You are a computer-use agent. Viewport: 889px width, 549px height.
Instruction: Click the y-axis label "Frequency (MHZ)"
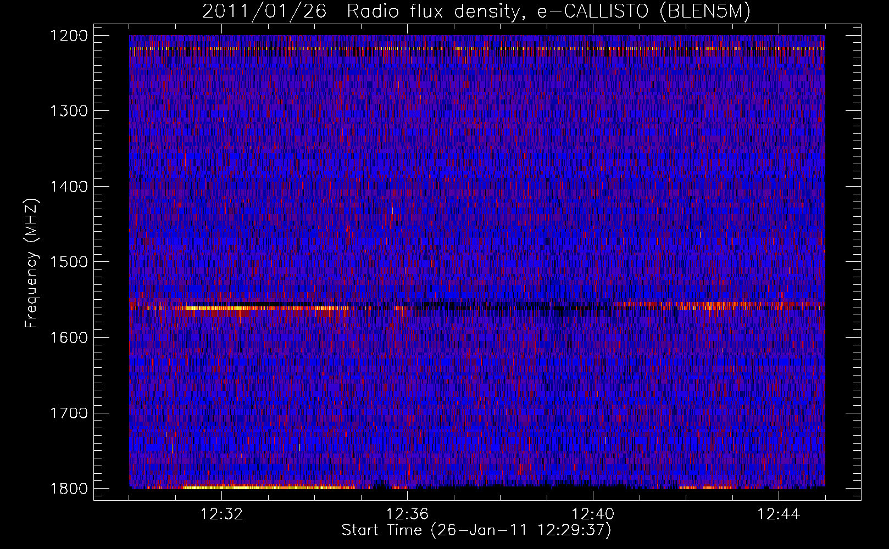(x=32, y=264)
